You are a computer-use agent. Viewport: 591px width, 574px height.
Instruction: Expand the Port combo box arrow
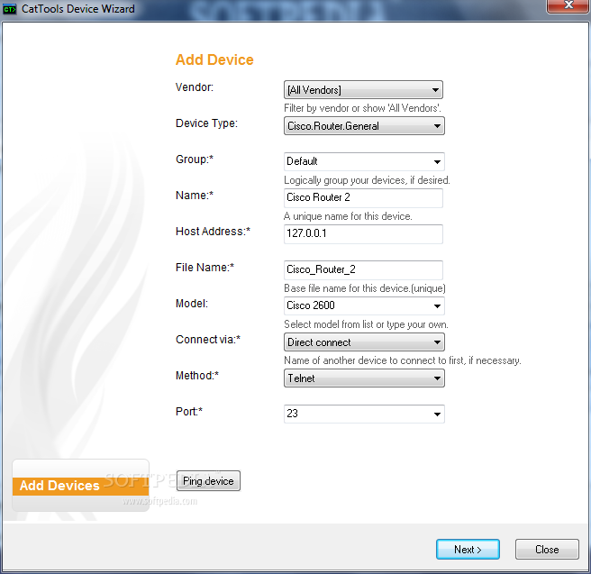437,414
